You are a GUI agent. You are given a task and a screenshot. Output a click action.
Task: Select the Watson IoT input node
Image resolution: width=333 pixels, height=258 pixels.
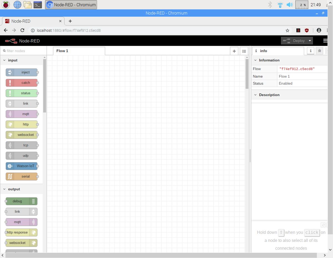(21, 166)
